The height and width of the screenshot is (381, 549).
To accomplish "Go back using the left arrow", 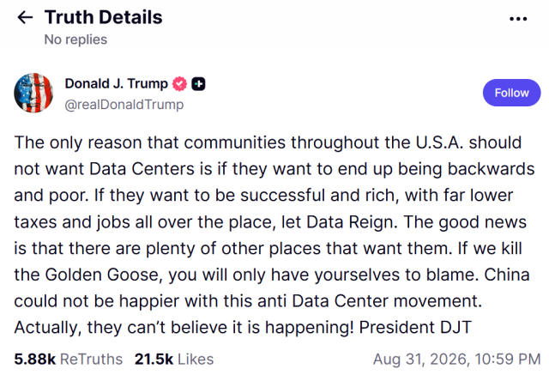I will [x=25, y=17].
